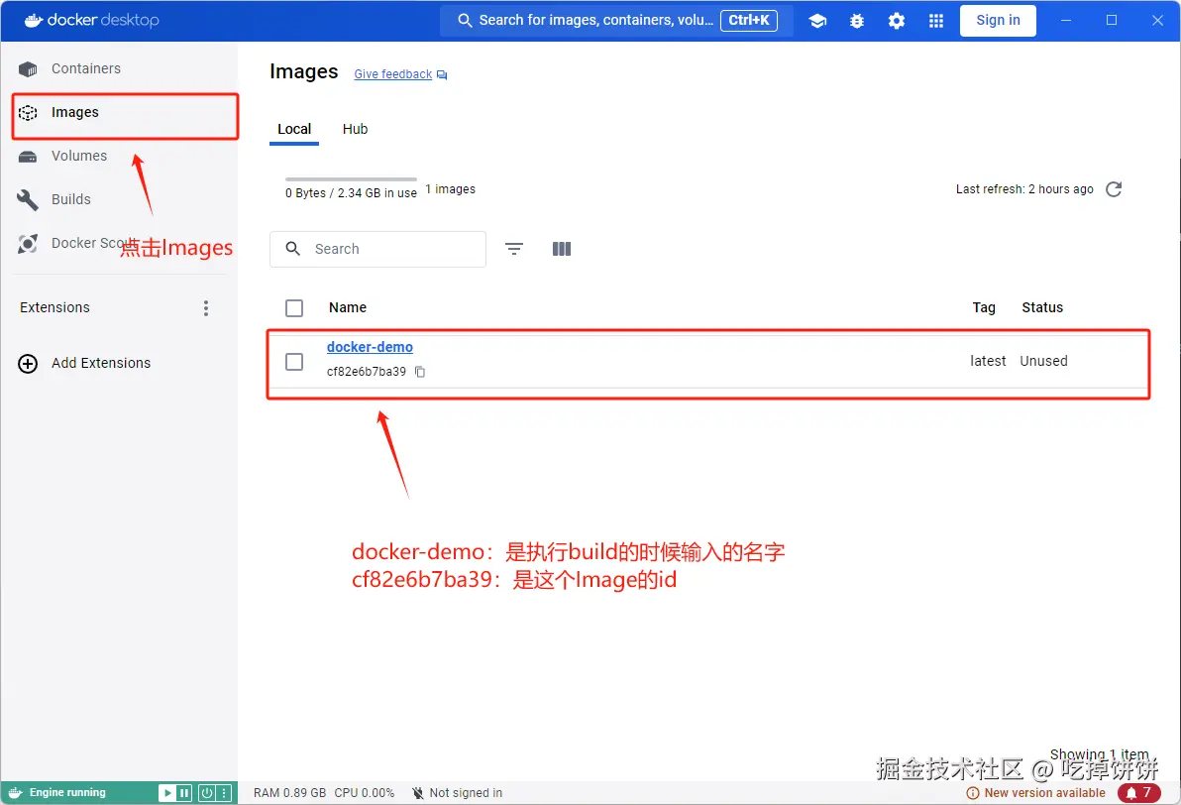
Task: Switch to the Local tab
Action: (x=294, y=129)
